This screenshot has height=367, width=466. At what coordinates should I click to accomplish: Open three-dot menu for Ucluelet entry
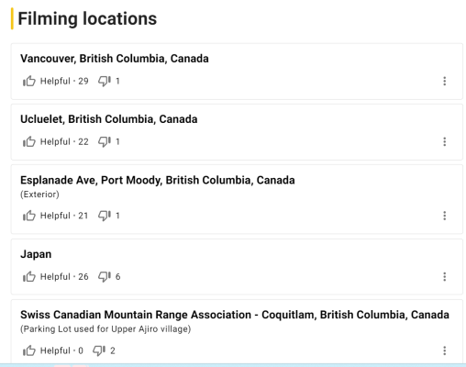pos(445,141)
